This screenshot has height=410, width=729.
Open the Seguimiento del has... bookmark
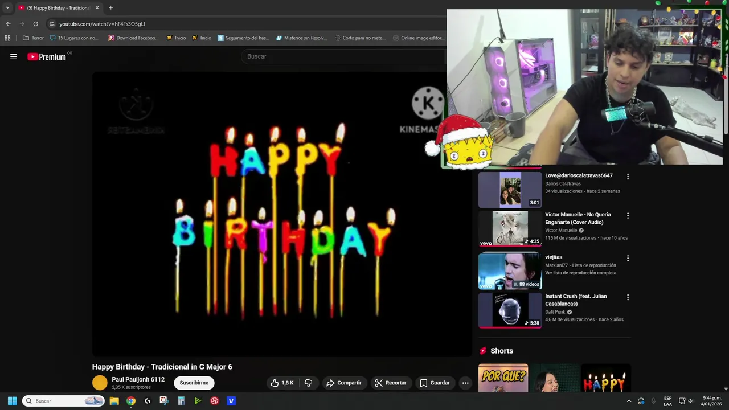coord(243,38)
